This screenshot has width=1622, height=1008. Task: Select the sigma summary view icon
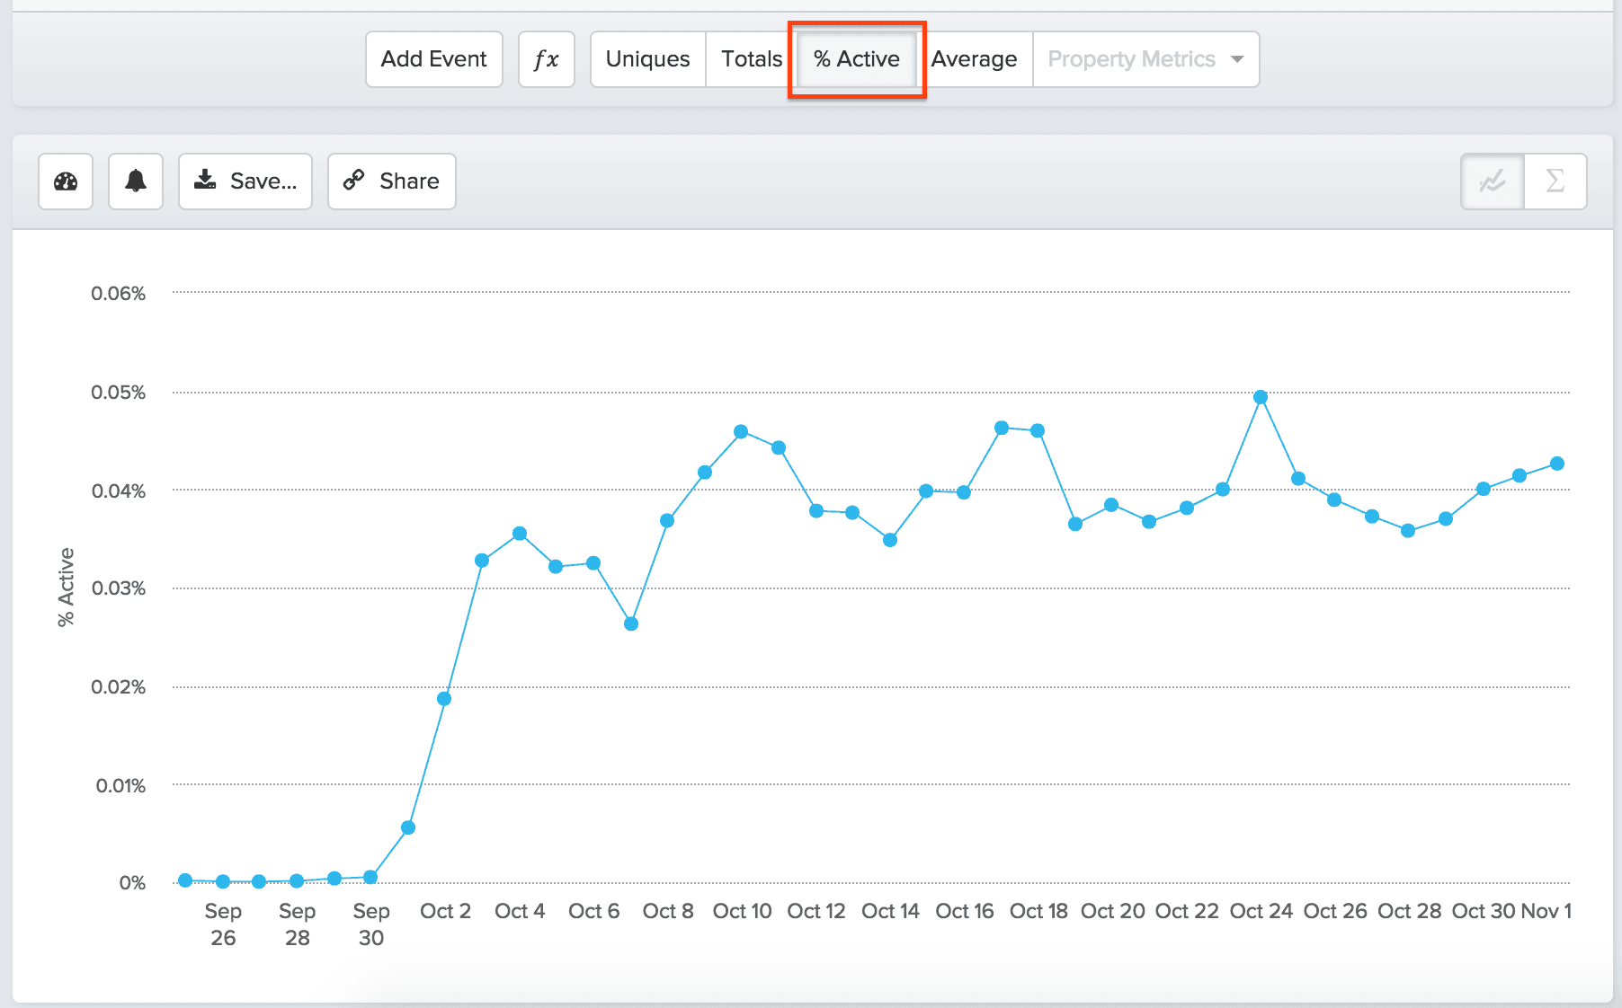click(1555, 181)
